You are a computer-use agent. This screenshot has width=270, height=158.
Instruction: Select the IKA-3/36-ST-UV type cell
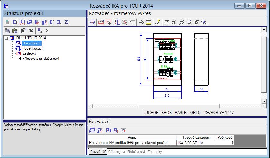[196, 143]
